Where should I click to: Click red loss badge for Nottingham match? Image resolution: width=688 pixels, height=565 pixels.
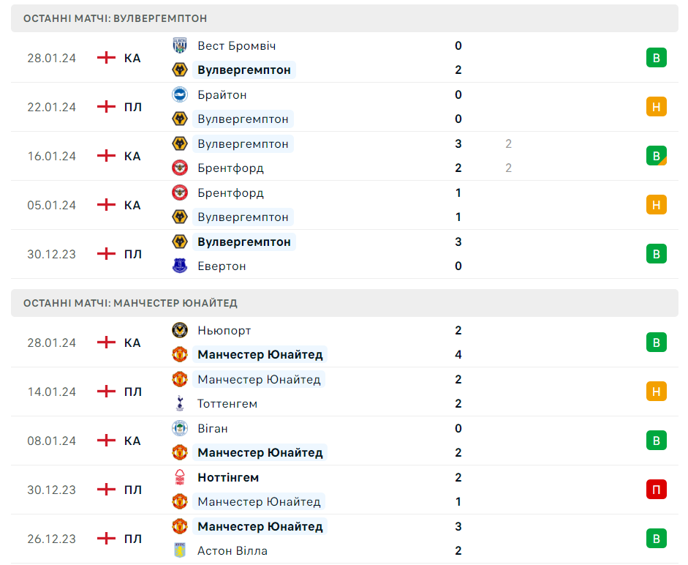pos(656,490)
